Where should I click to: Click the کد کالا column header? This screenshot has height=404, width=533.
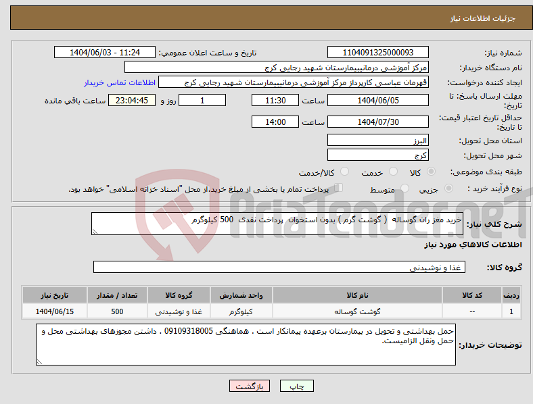(x=472, y=295)
